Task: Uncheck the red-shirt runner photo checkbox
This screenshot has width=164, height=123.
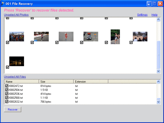Action: coord(57,43)
